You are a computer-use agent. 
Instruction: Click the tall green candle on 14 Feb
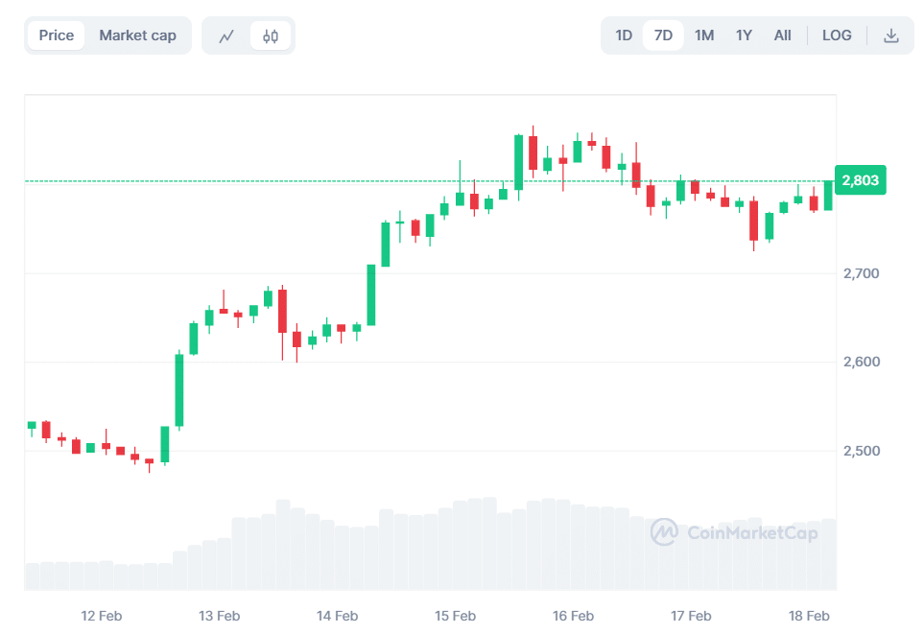369,297
